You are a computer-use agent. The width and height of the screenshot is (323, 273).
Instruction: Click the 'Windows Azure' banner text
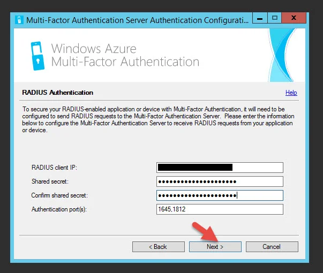[94, 49]
